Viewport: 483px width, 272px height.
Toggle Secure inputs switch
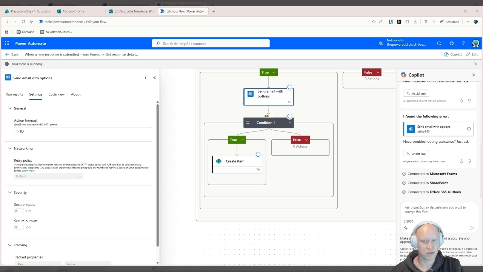pyautogui.click(x=19, y=211)
